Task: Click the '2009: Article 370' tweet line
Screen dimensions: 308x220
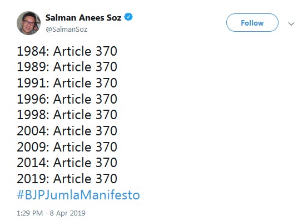Action: click(67, 147)
